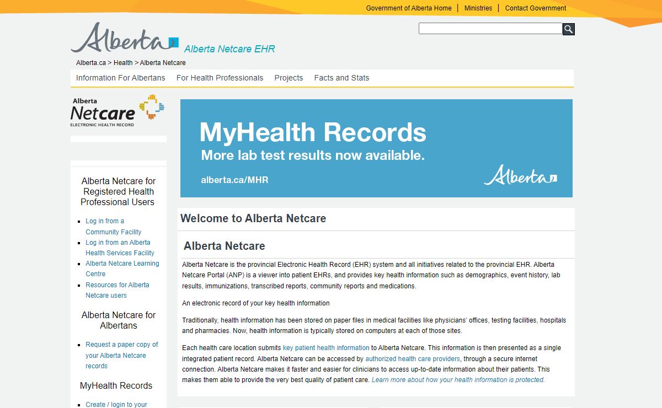Click Learn more about how your health information is protected
The height and width of the screenshot is (408, 662).
[458, 380]
